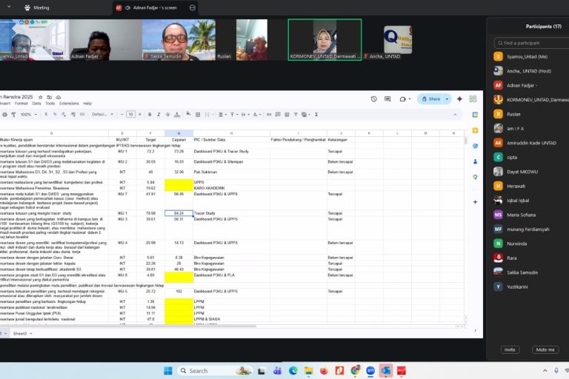Open the Extensions menu

click(x=69, y=104)
